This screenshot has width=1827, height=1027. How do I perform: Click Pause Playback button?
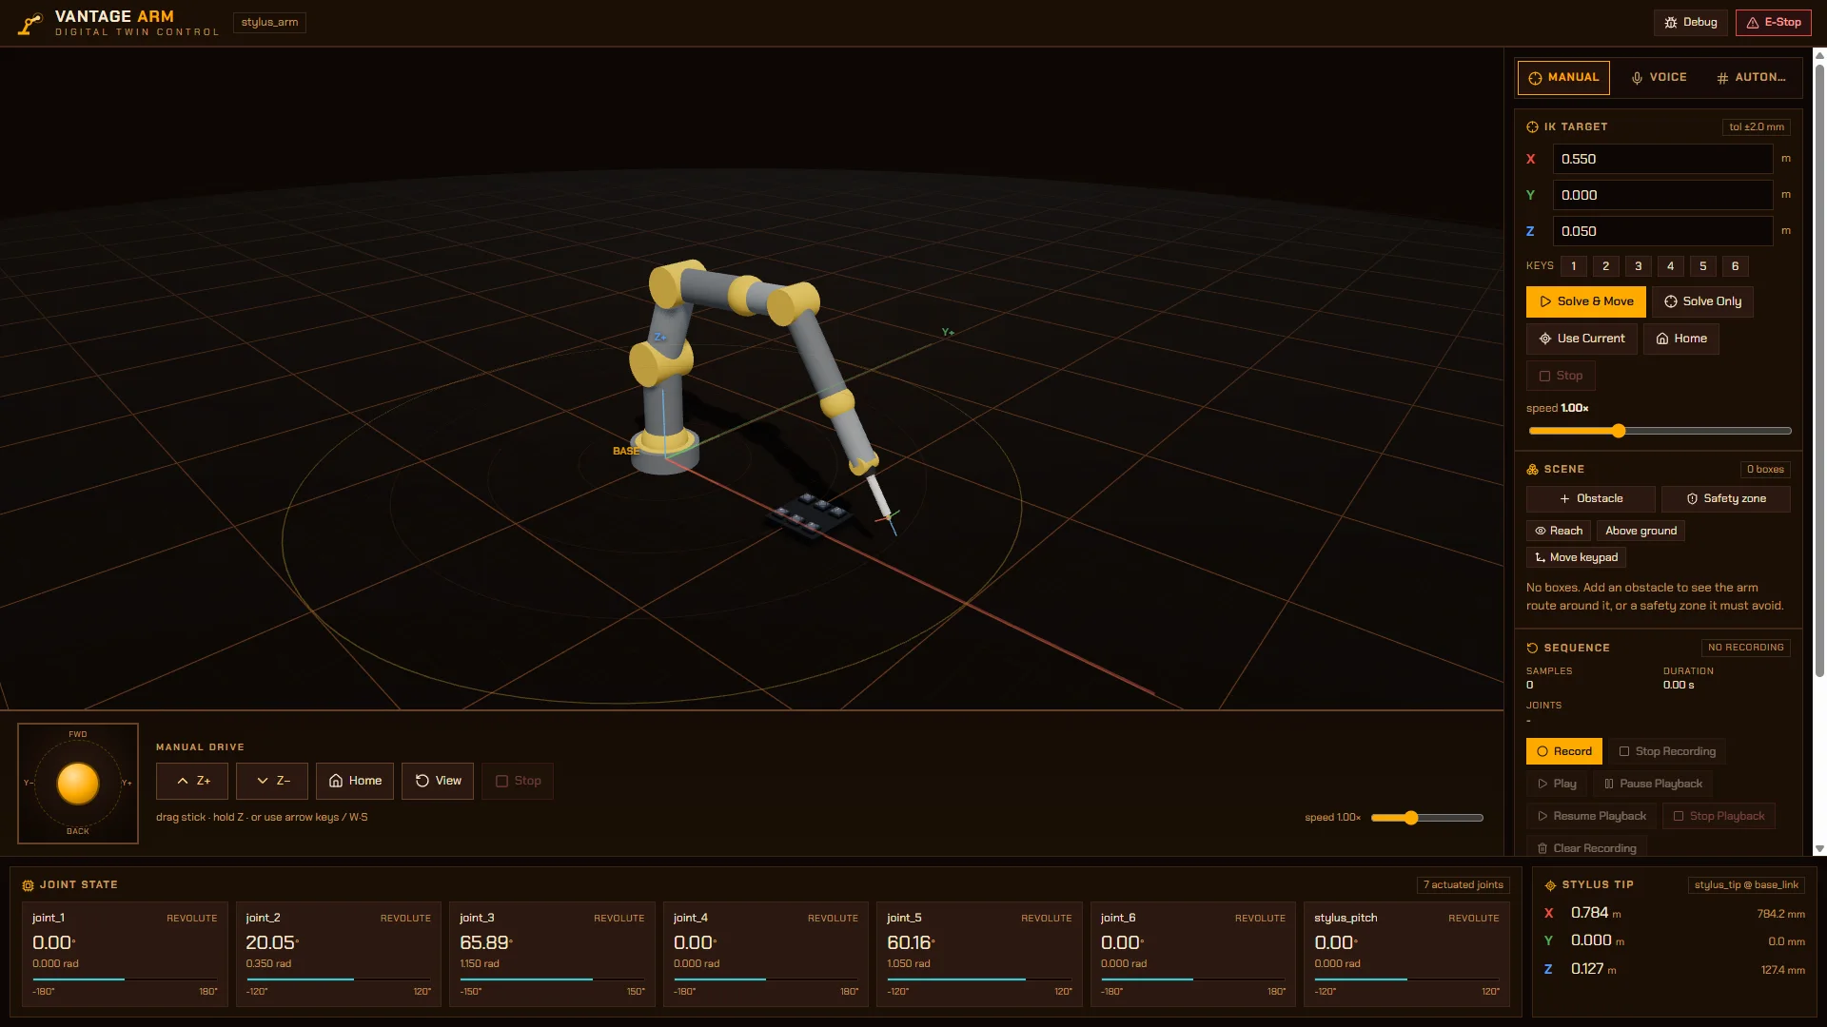[x=1653, y=784]
